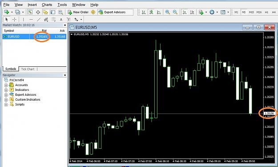The image size is (278, 167).
Task: Click the Templates icon
Action: point(223,12)
